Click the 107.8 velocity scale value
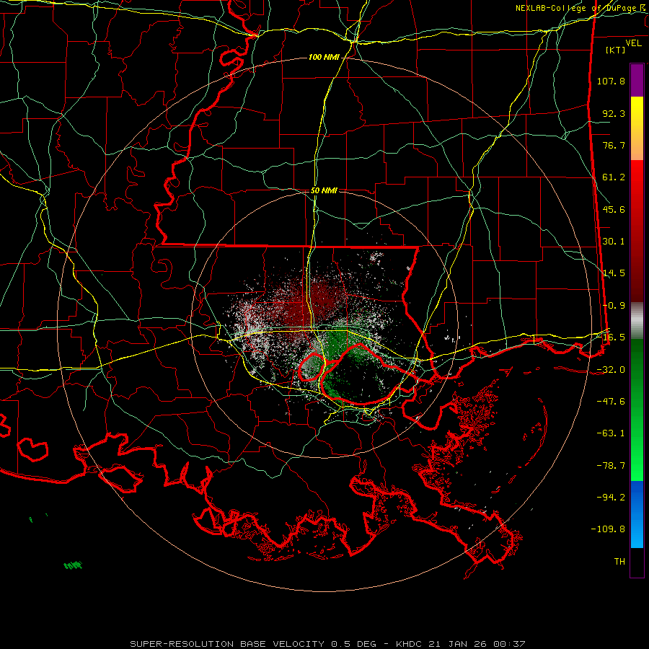 (611, 81)
